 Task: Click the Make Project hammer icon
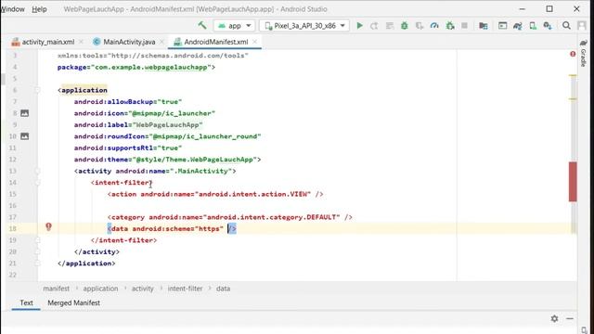(x=202, y=25)
